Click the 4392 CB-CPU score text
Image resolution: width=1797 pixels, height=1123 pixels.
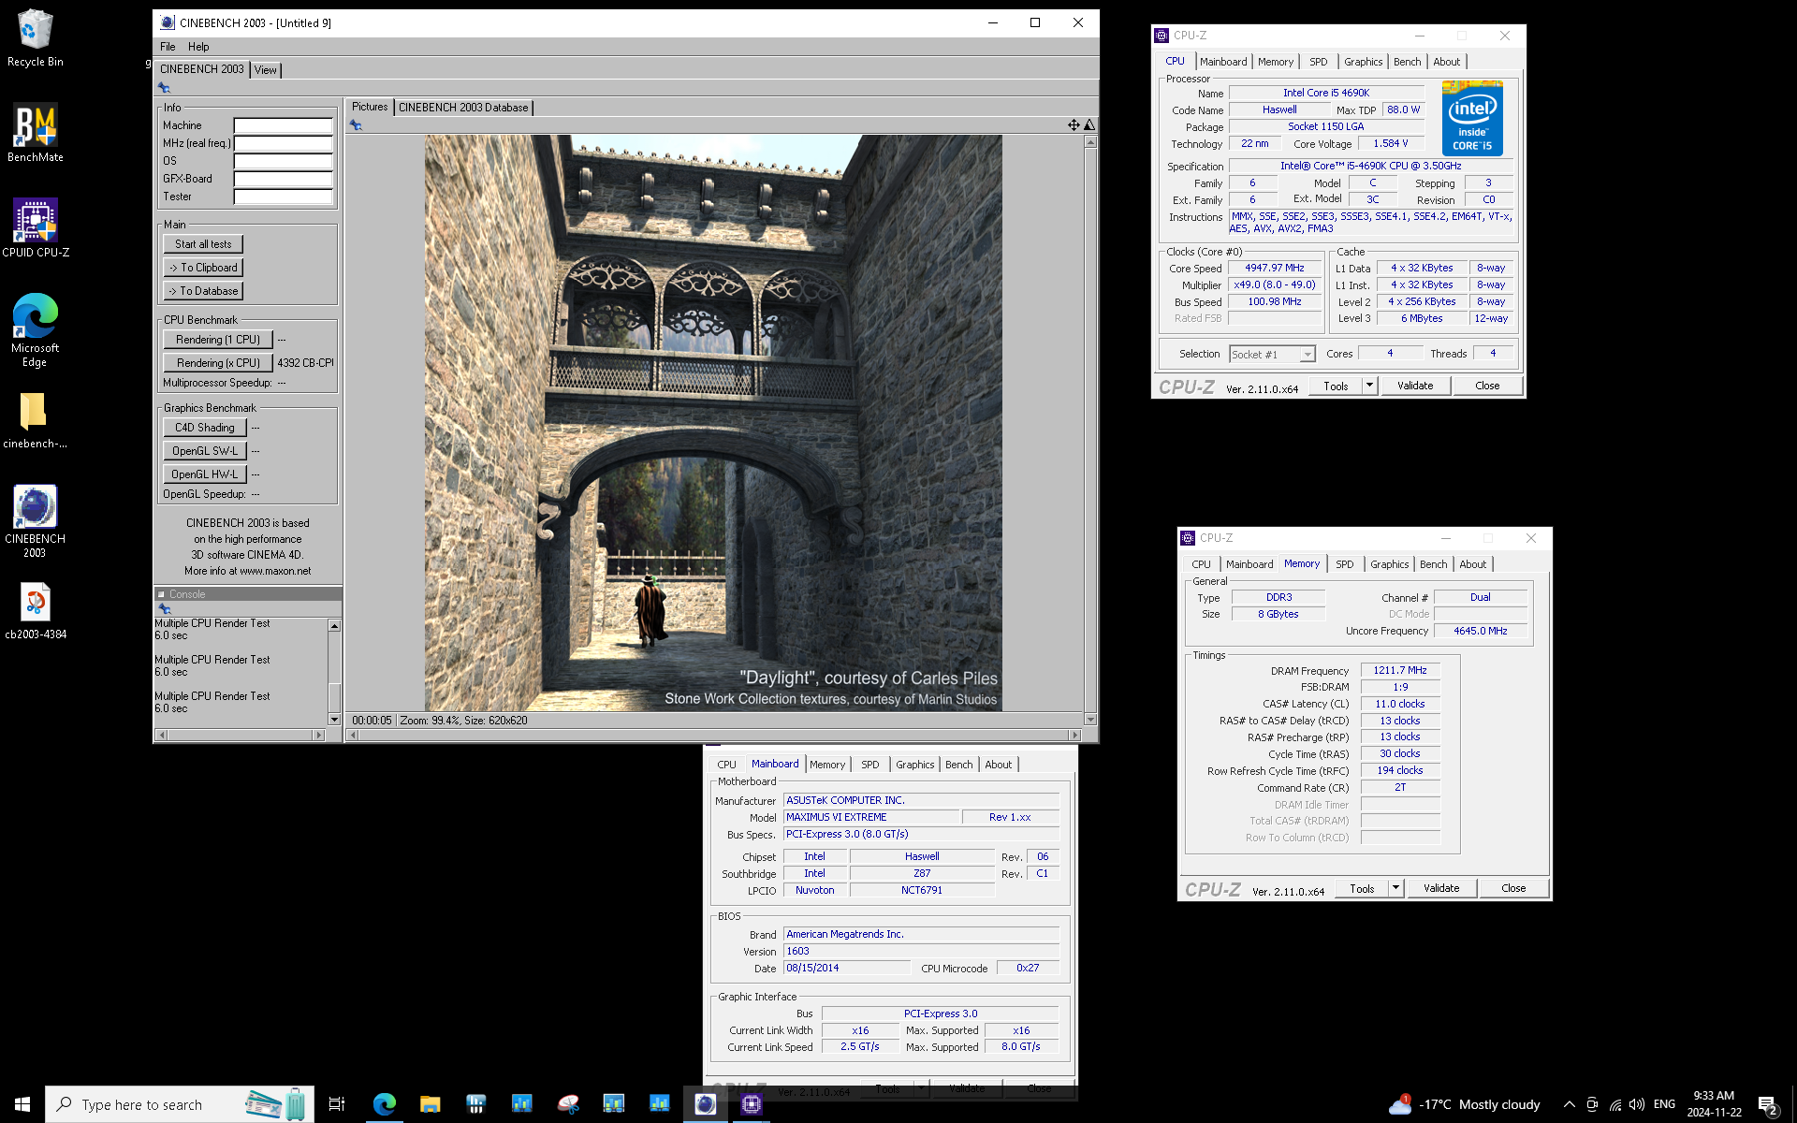(305, 363)
